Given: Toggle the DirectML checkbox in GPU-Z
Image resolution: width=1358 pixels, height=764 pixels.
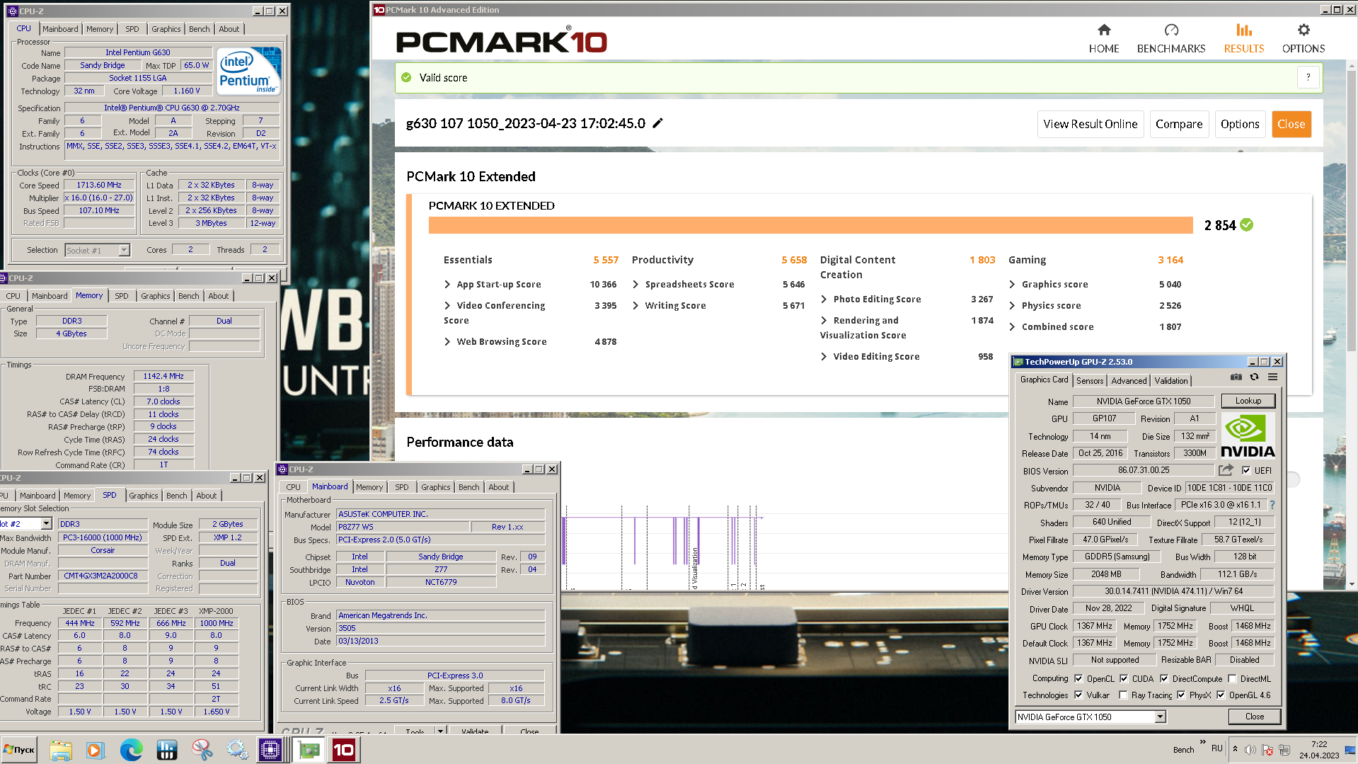Looking at the screenshot, I should (x=1232, y=678).
